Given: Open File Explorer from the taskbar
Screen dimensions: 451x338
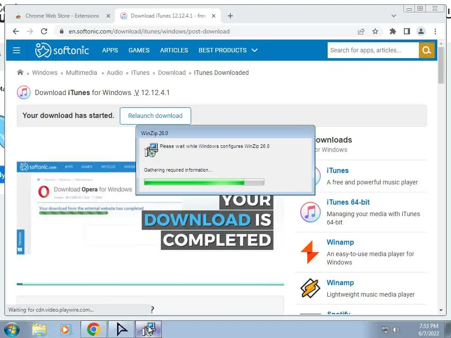Looking at the screenshot, I should tap(39, 330).
